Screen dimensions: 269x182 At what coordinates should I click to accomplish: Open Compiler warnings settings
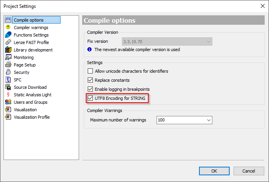click(x=31, y=28)
